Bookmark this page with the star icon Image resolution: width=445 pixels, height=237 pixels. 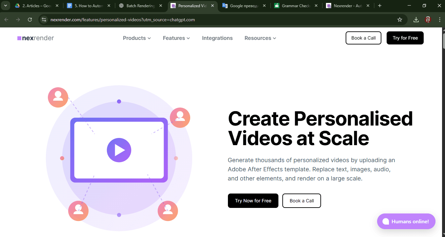coord(400,20)
